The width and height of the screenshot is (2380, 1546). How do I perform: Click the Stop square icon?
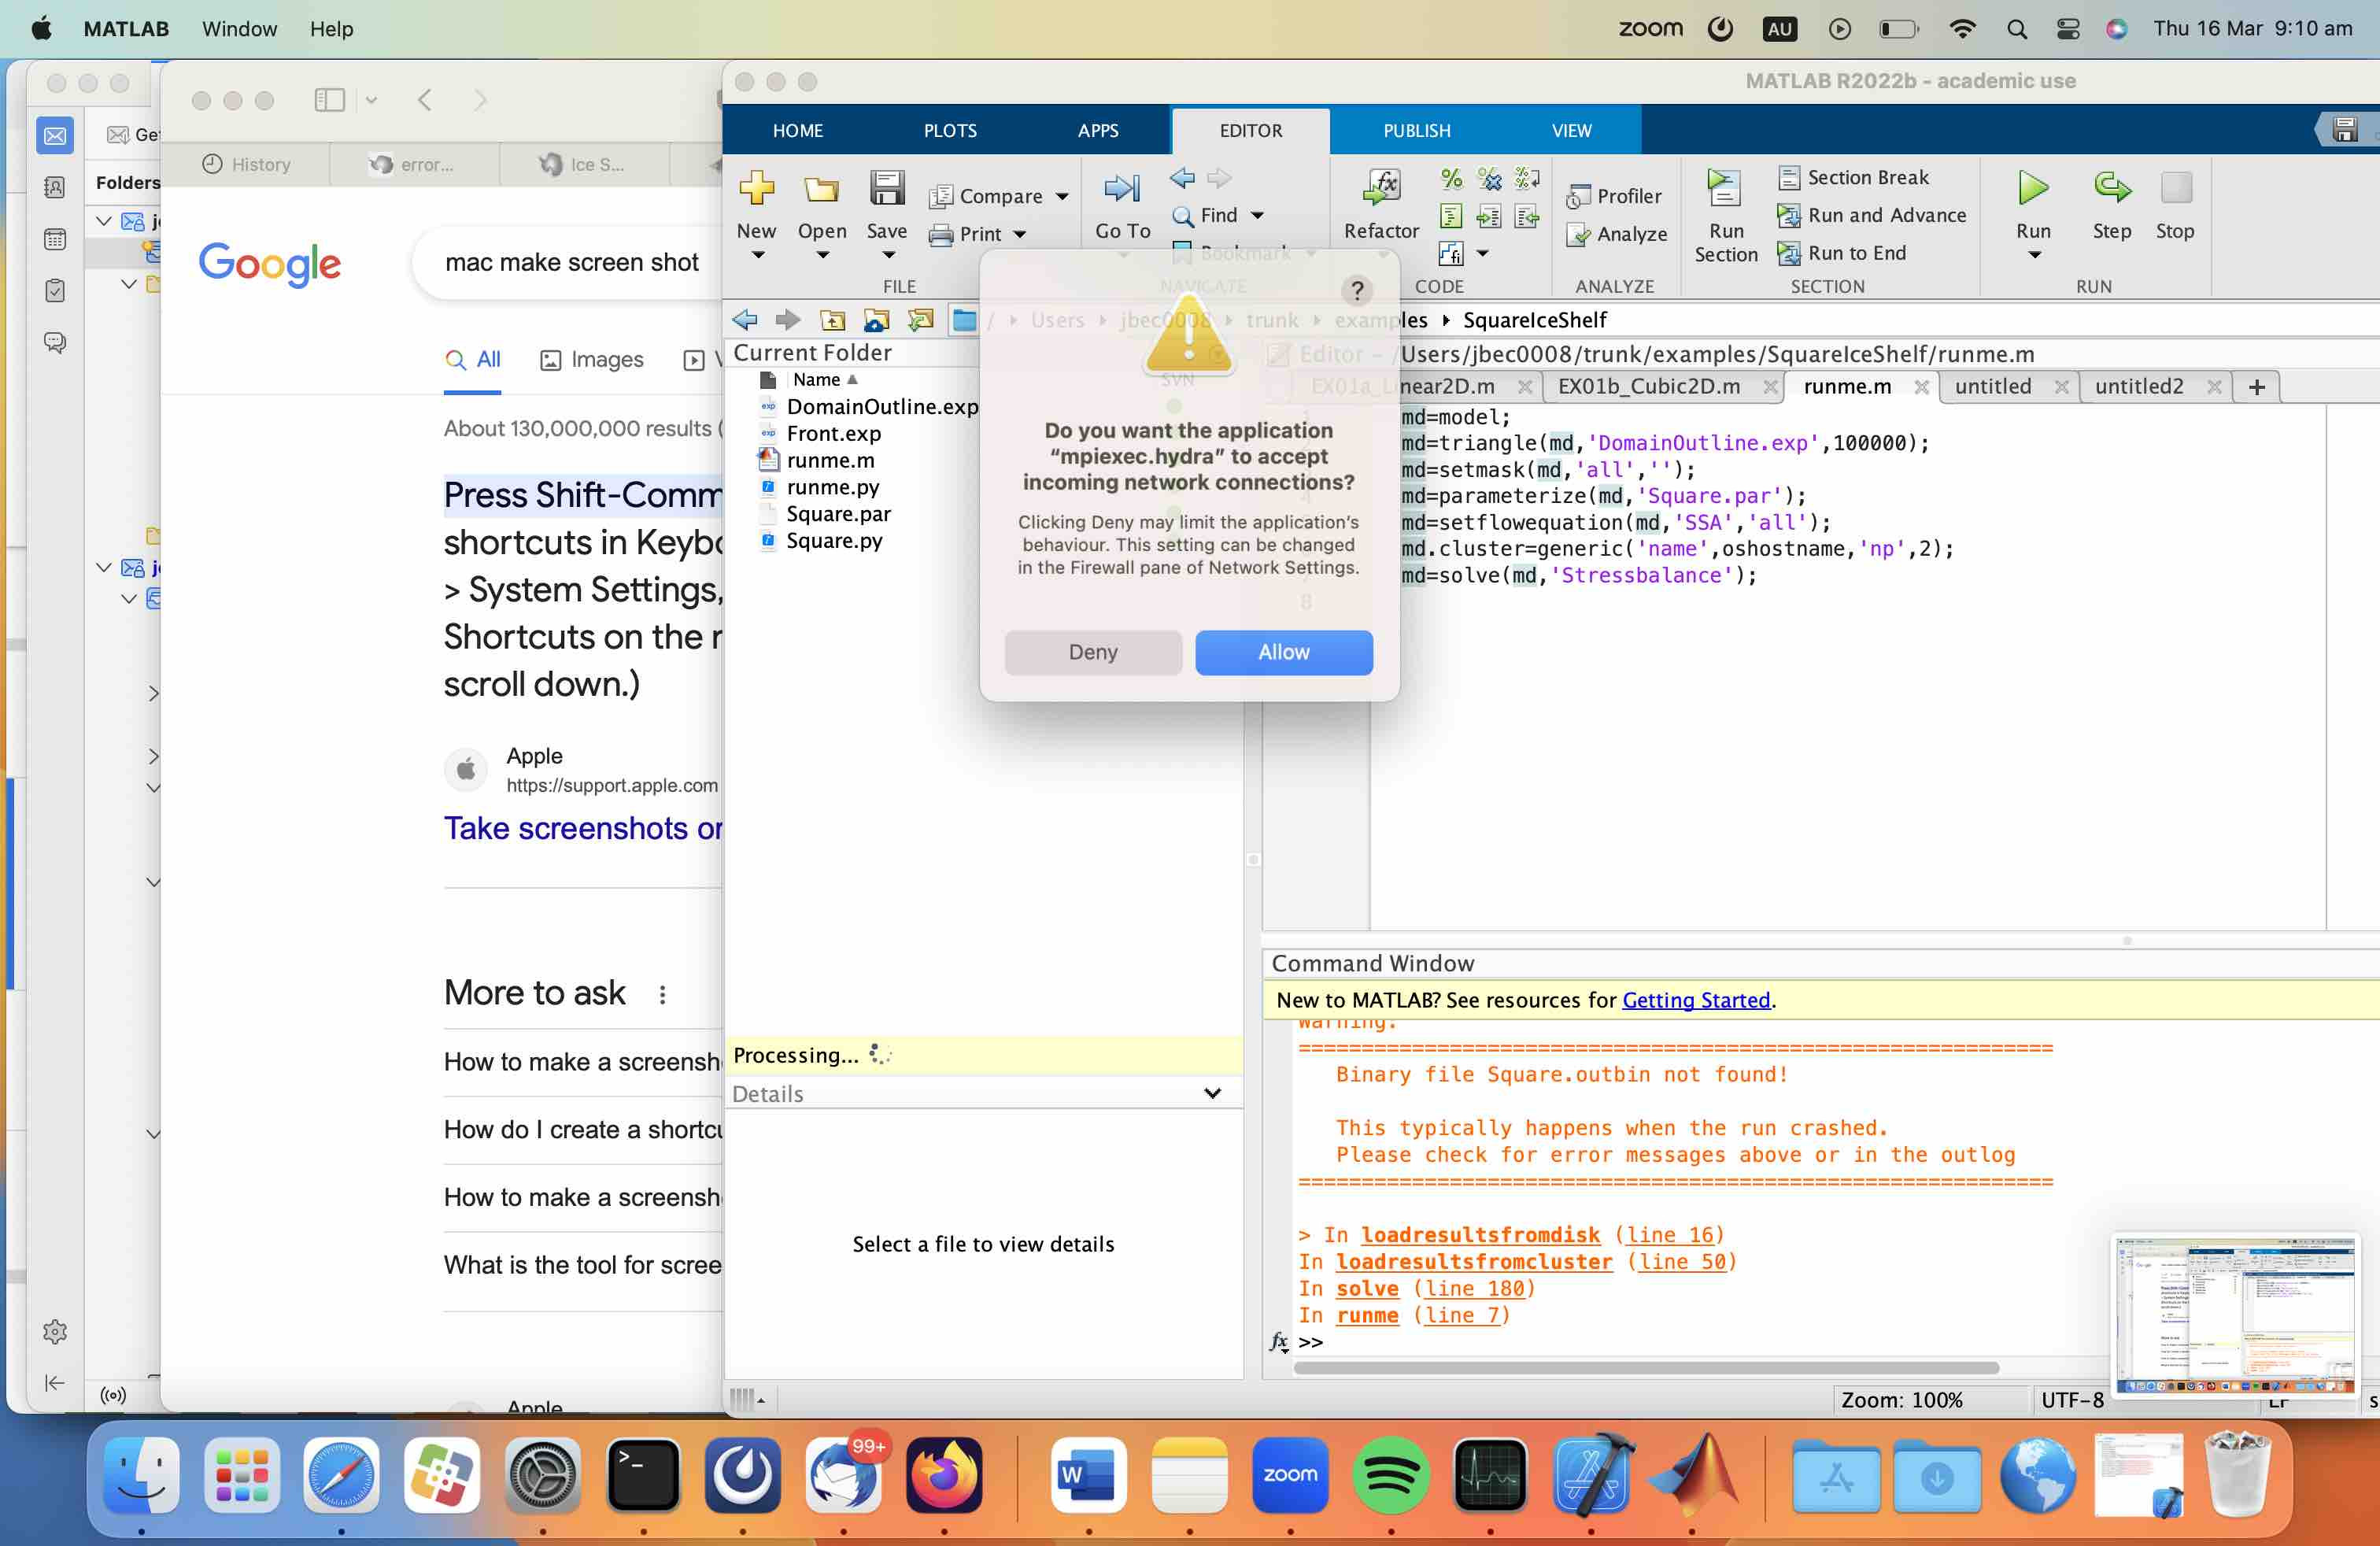[x=2175, y=187]
